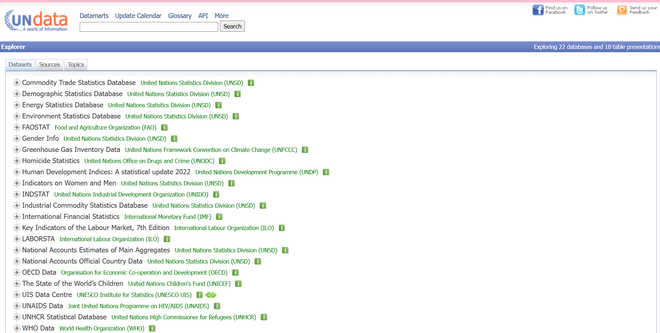Open info icon for Indicators on Women and Men

[x=232, y=183]
